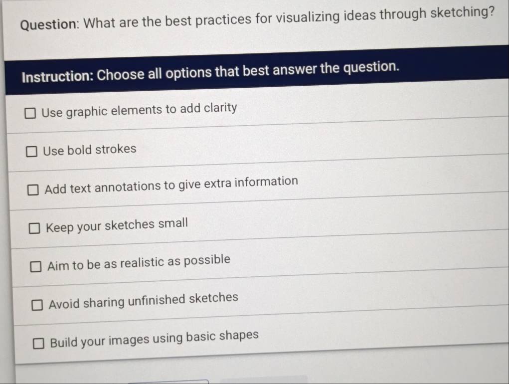Click the 'Build your images using basic shapes' text
The height and width of the screenshot is (384, 509).
click(155, 338)
